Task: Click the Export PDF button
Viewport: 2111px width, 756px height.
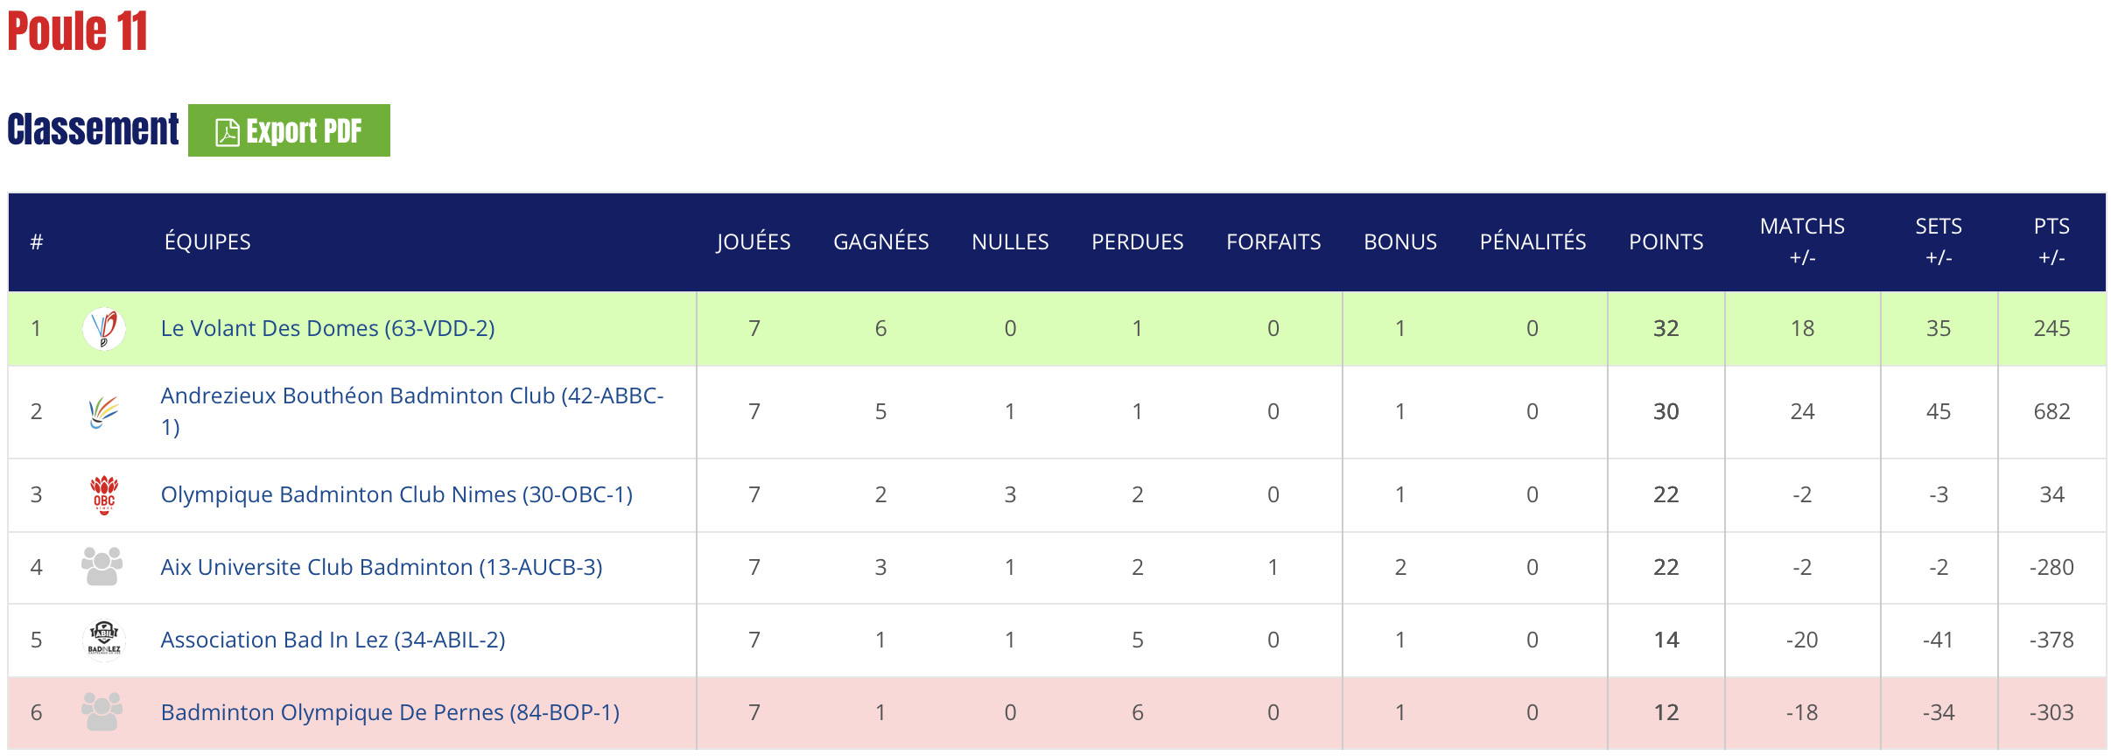Action: click(x=289, y=131)
